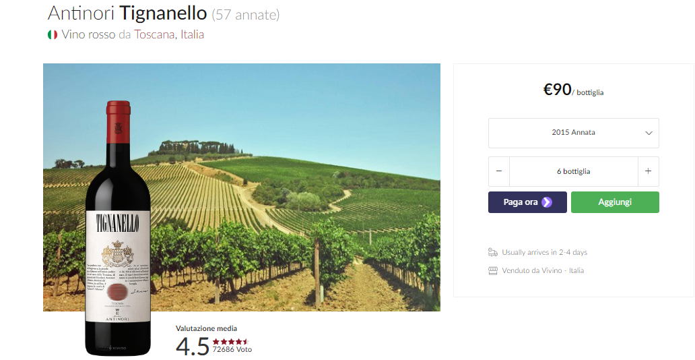The width and height of the screenshot is (695, 360).
Task: Decrease bottle quantity with the minus button
Action: pos(499,171)
